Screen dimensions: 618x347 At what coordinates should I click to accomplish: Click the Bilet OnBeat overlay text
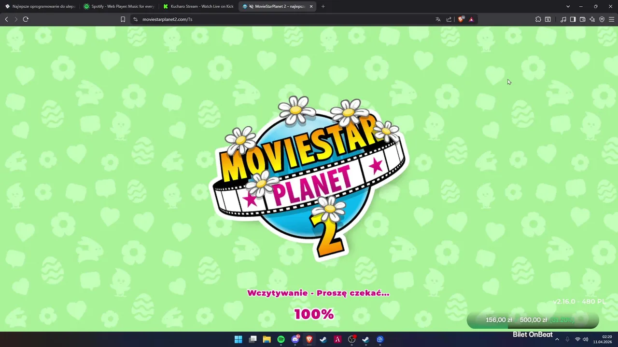point(533,334)
